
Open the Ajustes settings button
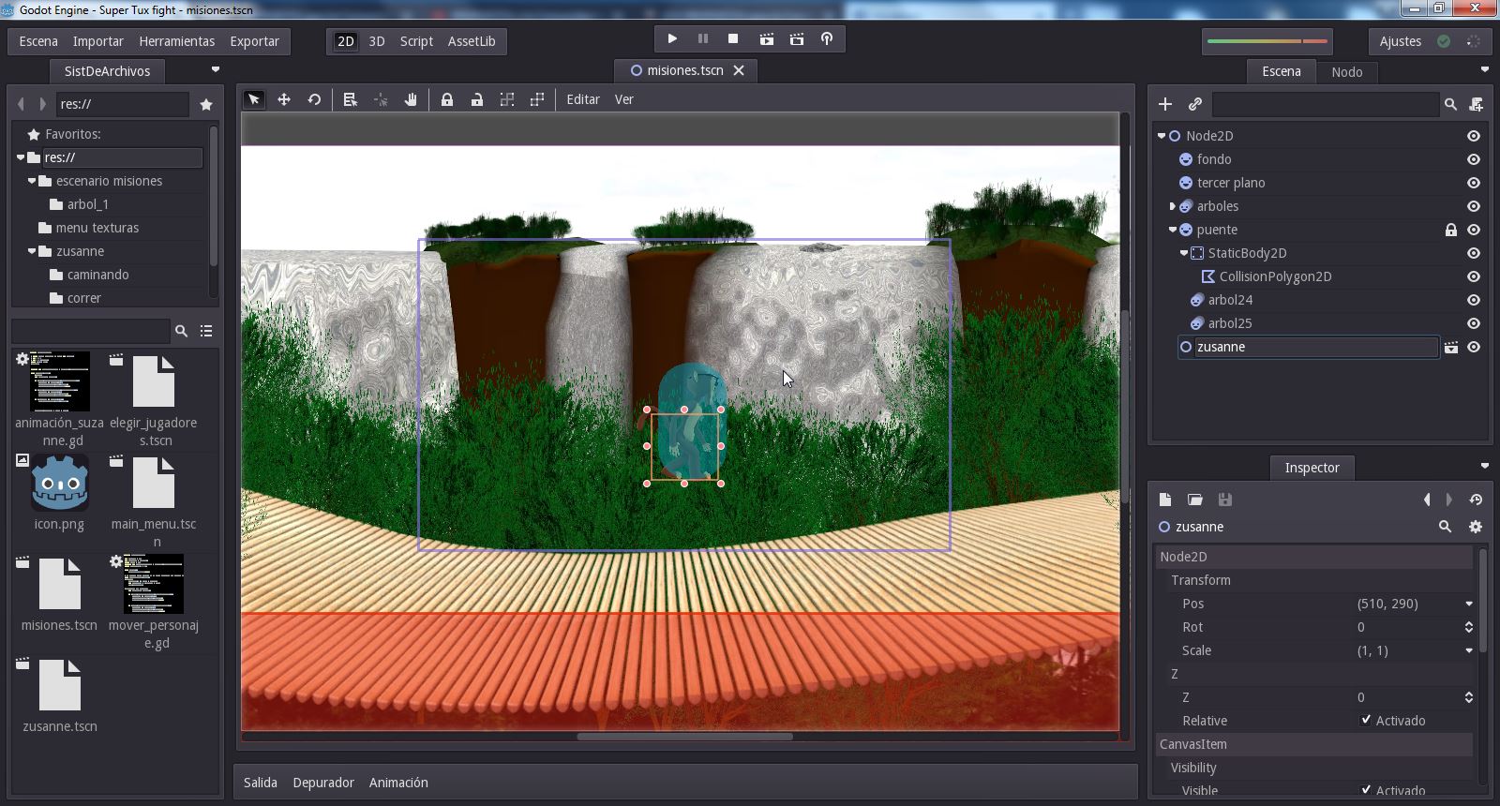[1401, 41]
